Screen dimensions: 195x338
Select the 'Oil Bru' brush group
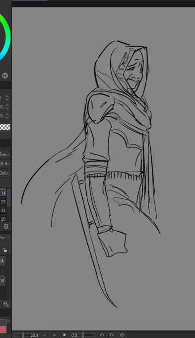(x=5, y=164)
